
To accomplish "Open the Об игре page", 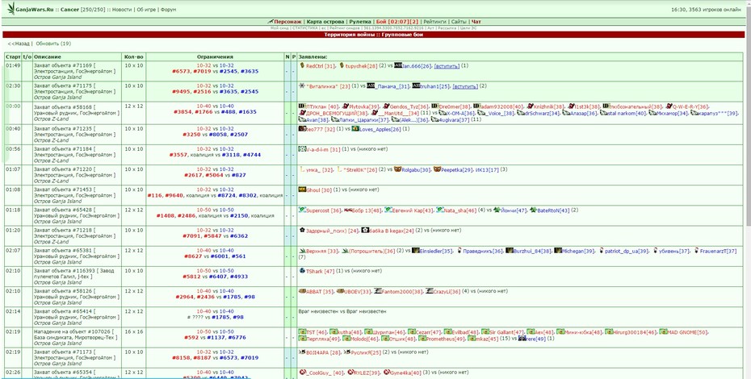I will coord(145,10).
